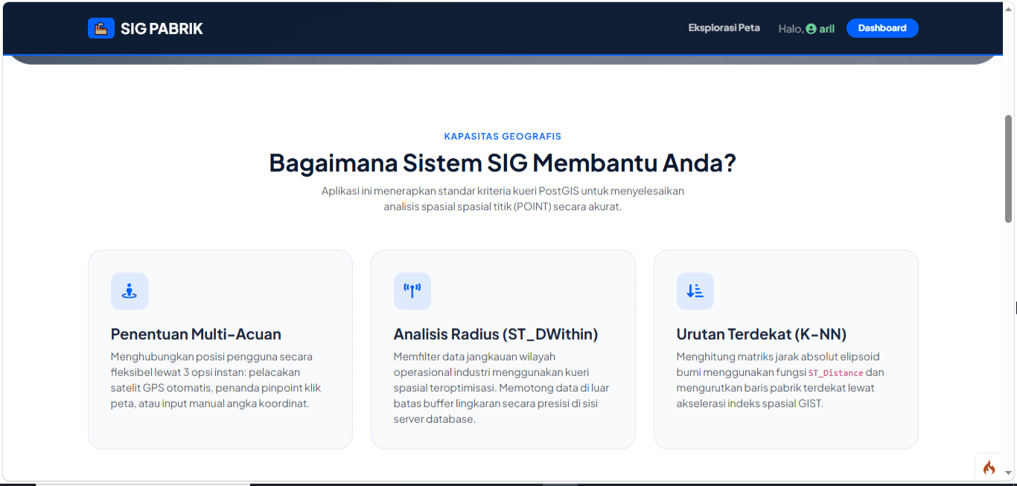Click the SIG PABRIK brand name

point(162,29)
